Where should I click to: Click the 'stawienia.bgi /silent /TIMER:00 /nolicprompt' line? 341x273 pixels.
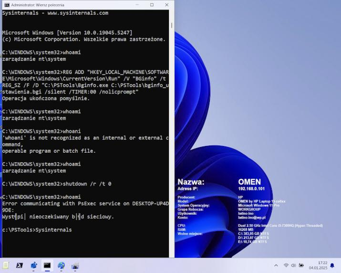tap(70, 92)
